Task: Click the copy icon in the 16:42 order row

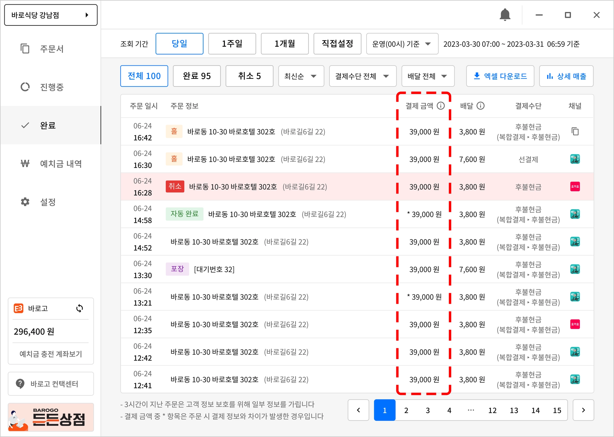Action: pyautogui.click(x=575, y=131)
